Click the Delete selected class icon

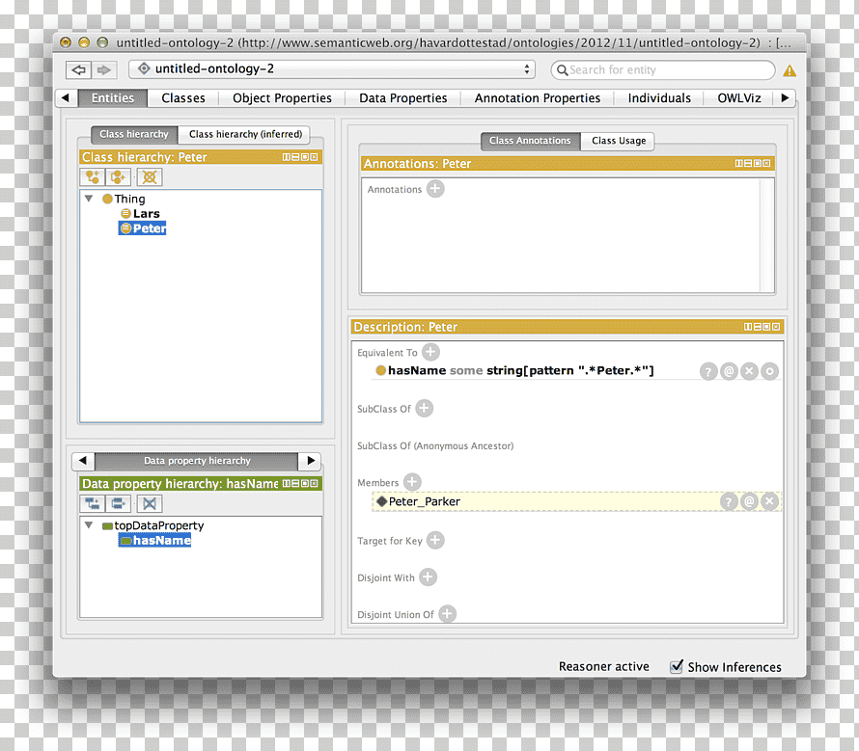pyautogui.click(x=150, y=177)
